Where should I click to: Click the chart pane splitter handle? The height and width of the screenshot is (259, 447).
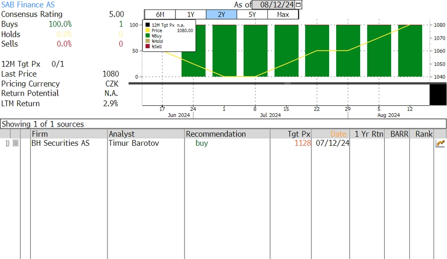pos(288,83)
